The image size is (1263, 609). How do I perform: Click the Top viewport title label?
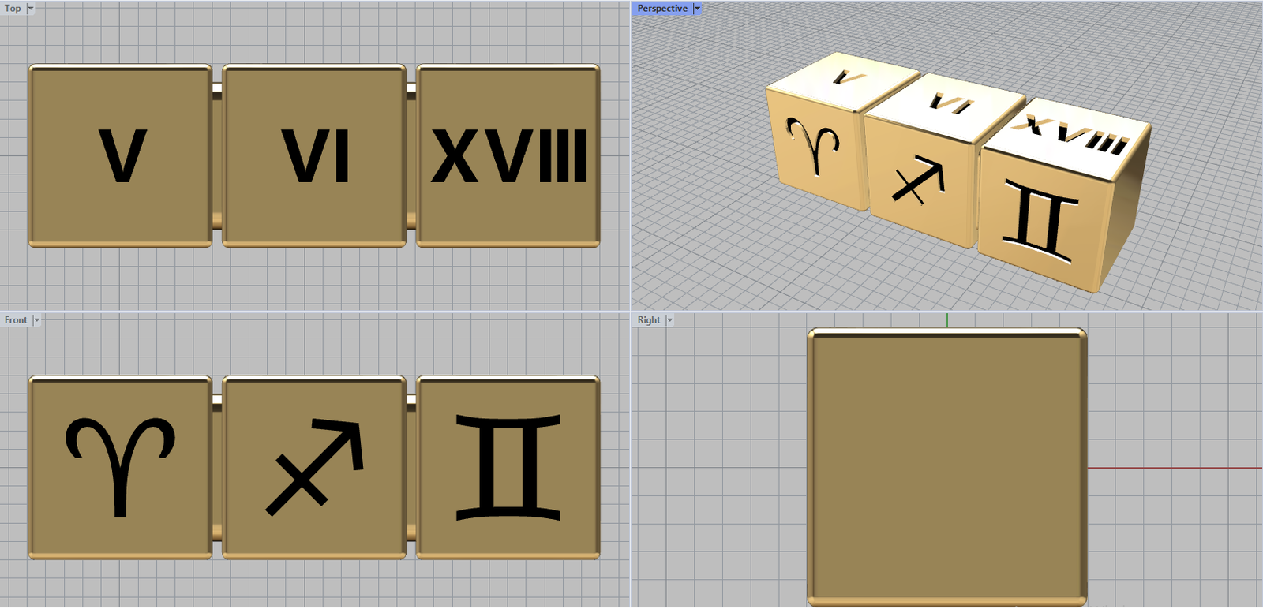13,9
